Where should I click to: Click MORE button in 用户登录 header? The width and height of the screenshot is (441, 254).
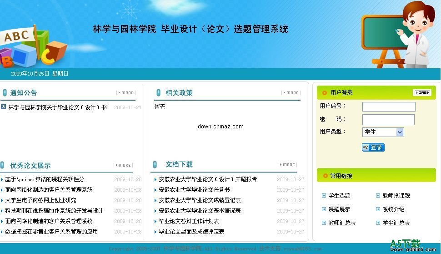pyautogui.click(x=422, y=93)
